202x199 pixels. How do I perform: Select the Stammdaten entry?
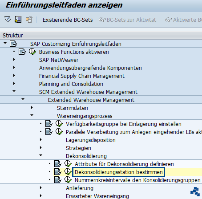73,108
